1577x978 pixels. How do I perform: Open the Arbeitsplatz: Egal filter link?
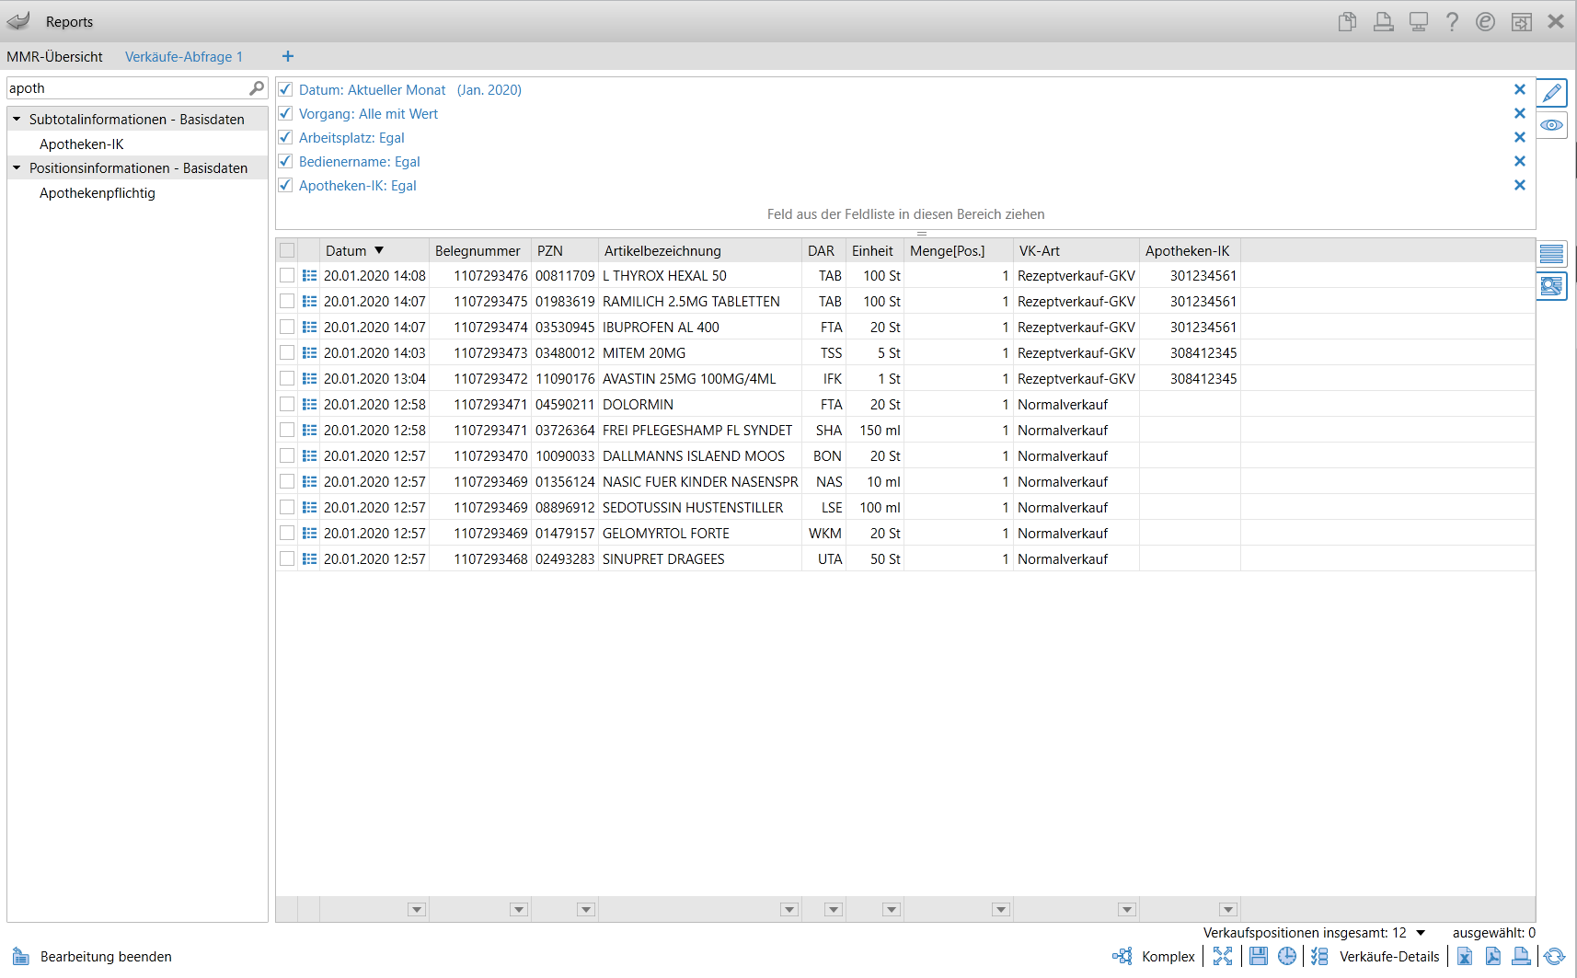351,137
